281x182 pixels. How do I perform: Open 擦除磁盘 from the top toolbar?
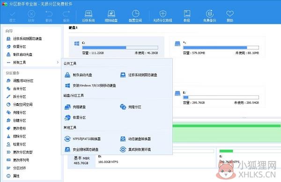click(x=111, y=16)
